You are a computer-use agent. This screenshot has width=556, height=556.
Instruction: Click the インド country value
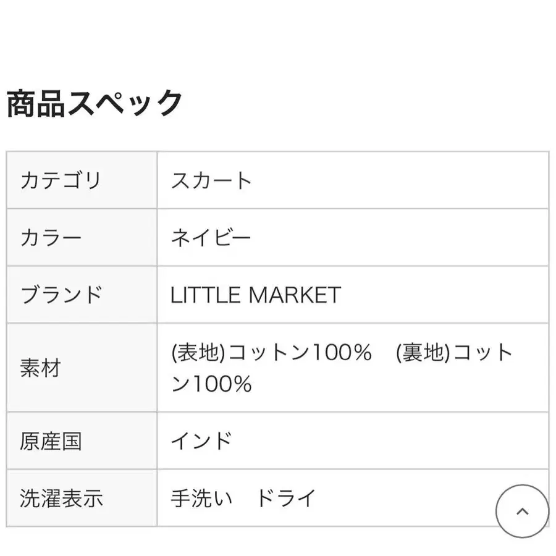201,441
